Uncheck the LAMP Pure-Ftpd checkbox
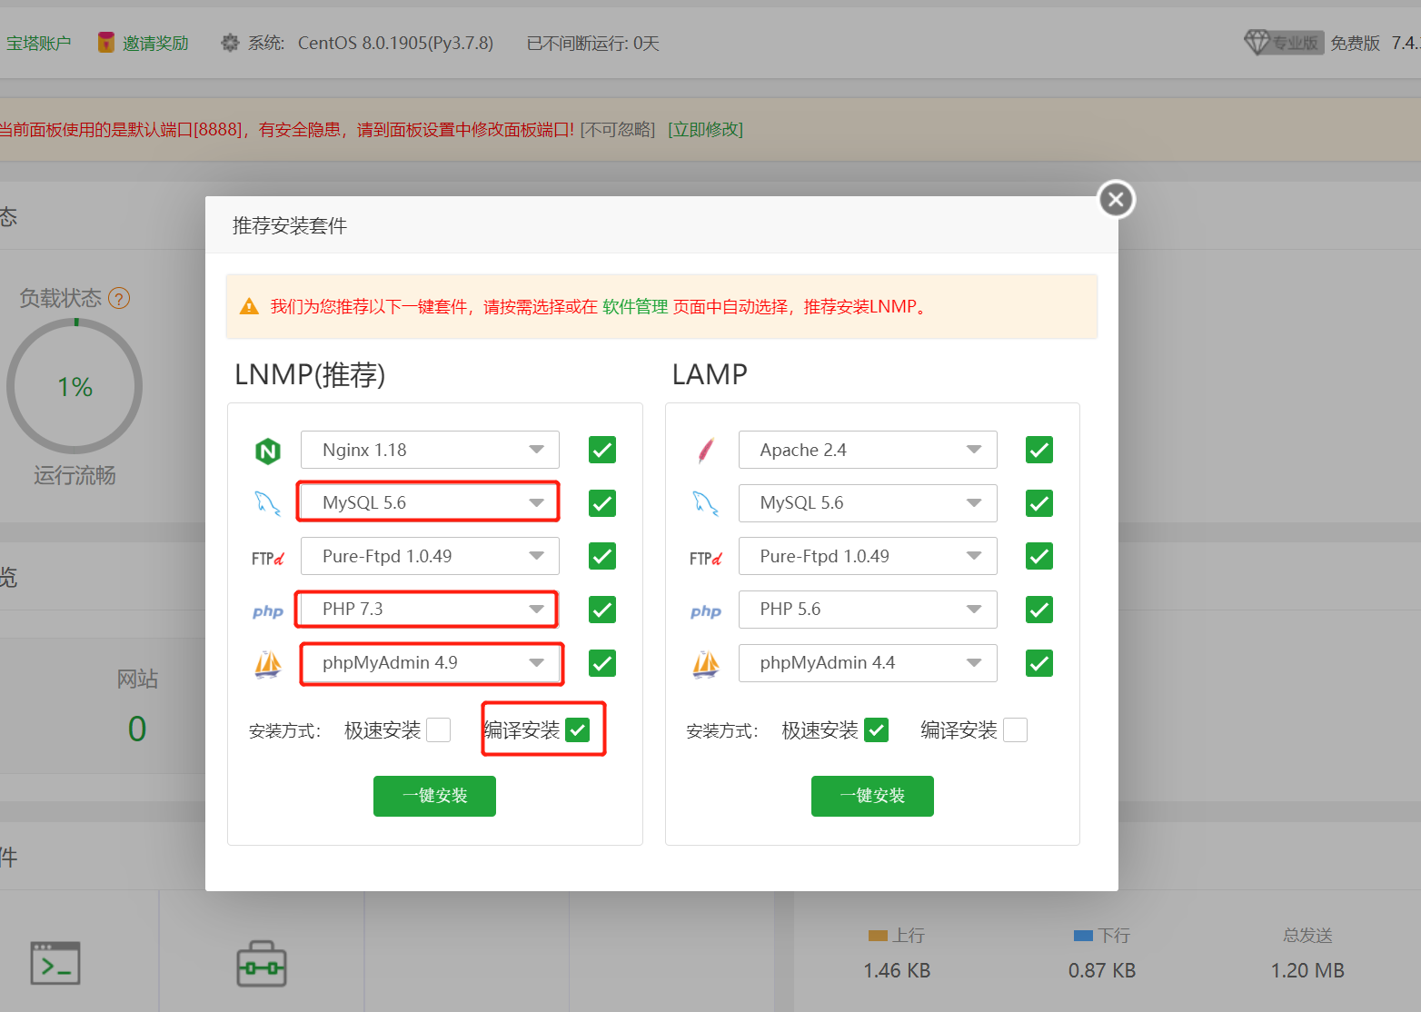 tap(1039, 556)
